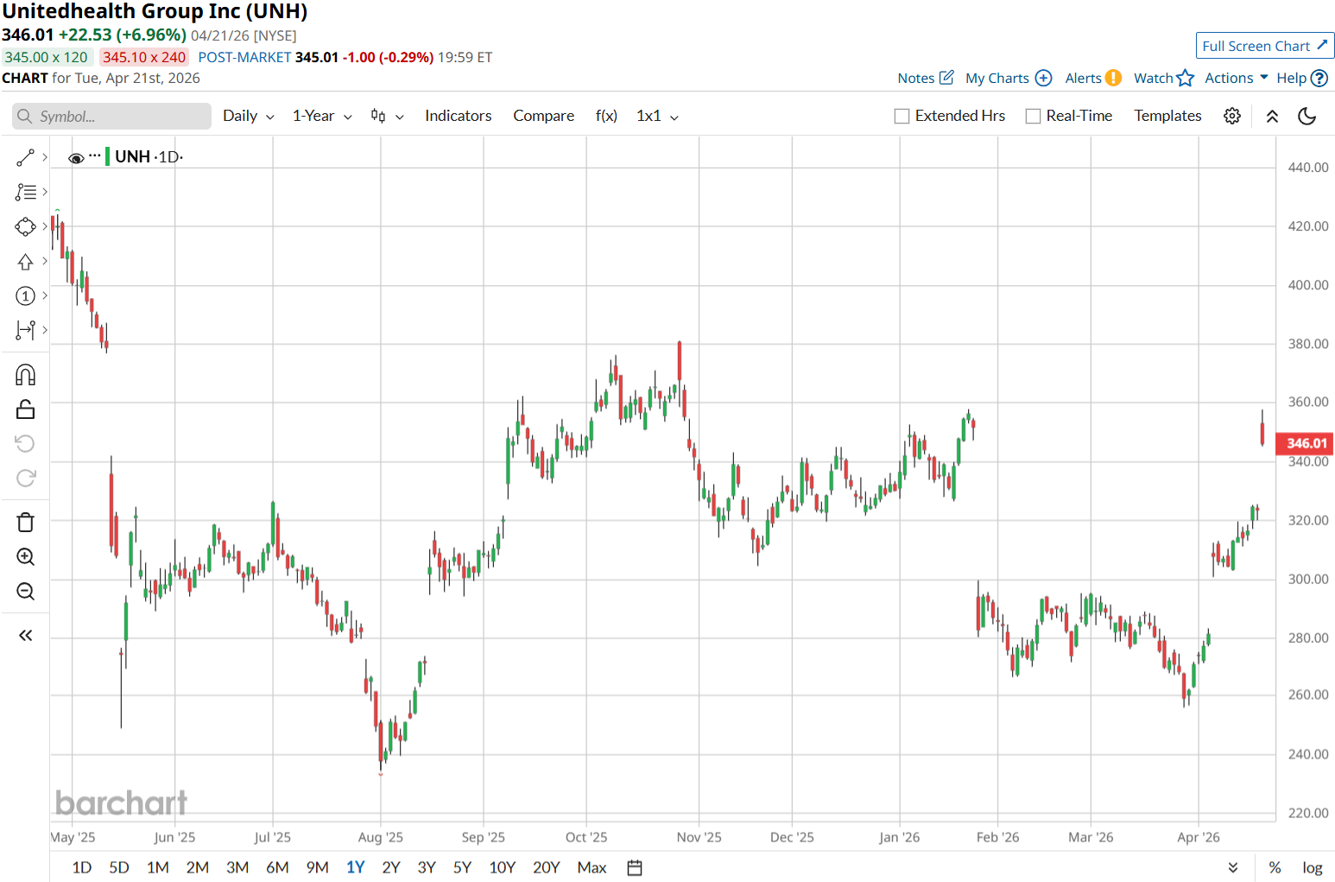Choose the shapes drawing tool

tap(25, 226)
